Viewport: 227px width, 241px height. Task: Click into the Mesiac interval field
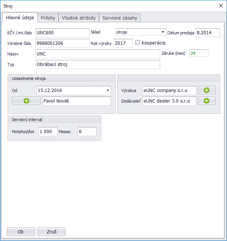[x=87, y=132]
